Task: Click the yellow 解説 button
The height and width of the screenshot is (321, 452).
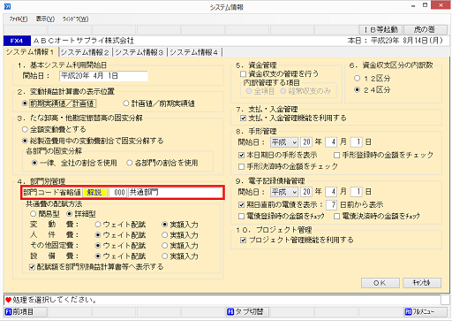Action: click(94, 193)
